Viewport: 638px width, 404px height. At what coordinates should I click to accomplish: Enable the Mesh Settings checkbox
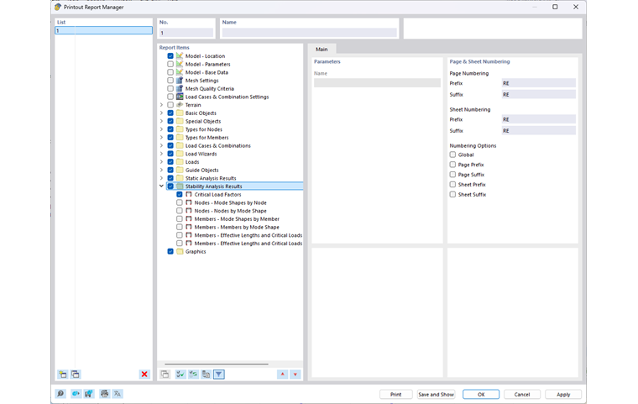pos(170,81)
